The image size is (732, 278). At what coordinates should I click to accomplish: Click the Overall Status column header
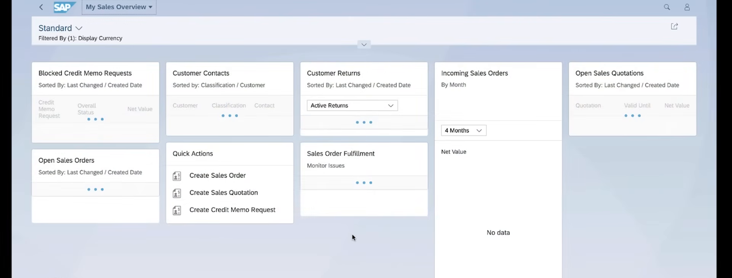(86, 109)
